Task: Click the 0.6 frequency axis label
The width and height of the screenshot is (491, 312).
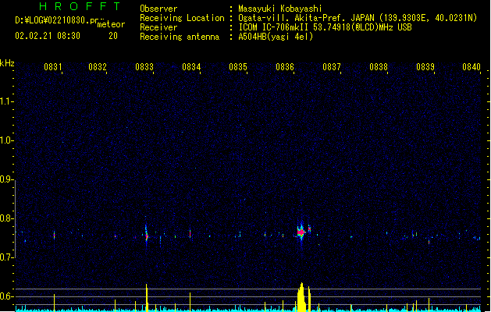Action: click(6, 296)
